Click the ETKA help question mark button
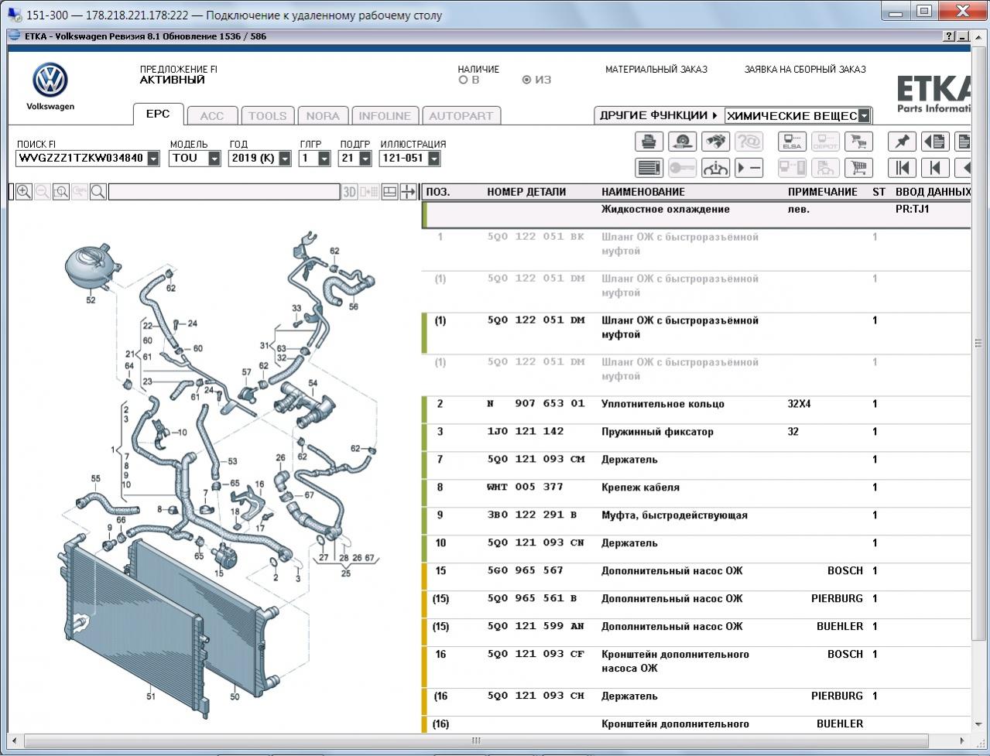Viewport: 990px width, 756px height. [x=949, y=36]
